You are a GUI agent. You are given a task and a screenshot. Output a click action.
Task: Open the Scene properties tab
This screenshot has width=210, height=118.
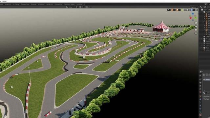click(x=200, y=89)
